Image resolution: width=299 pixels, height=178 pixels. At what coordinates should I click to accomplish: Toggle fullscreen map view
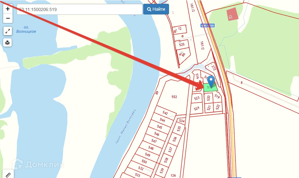8,31
